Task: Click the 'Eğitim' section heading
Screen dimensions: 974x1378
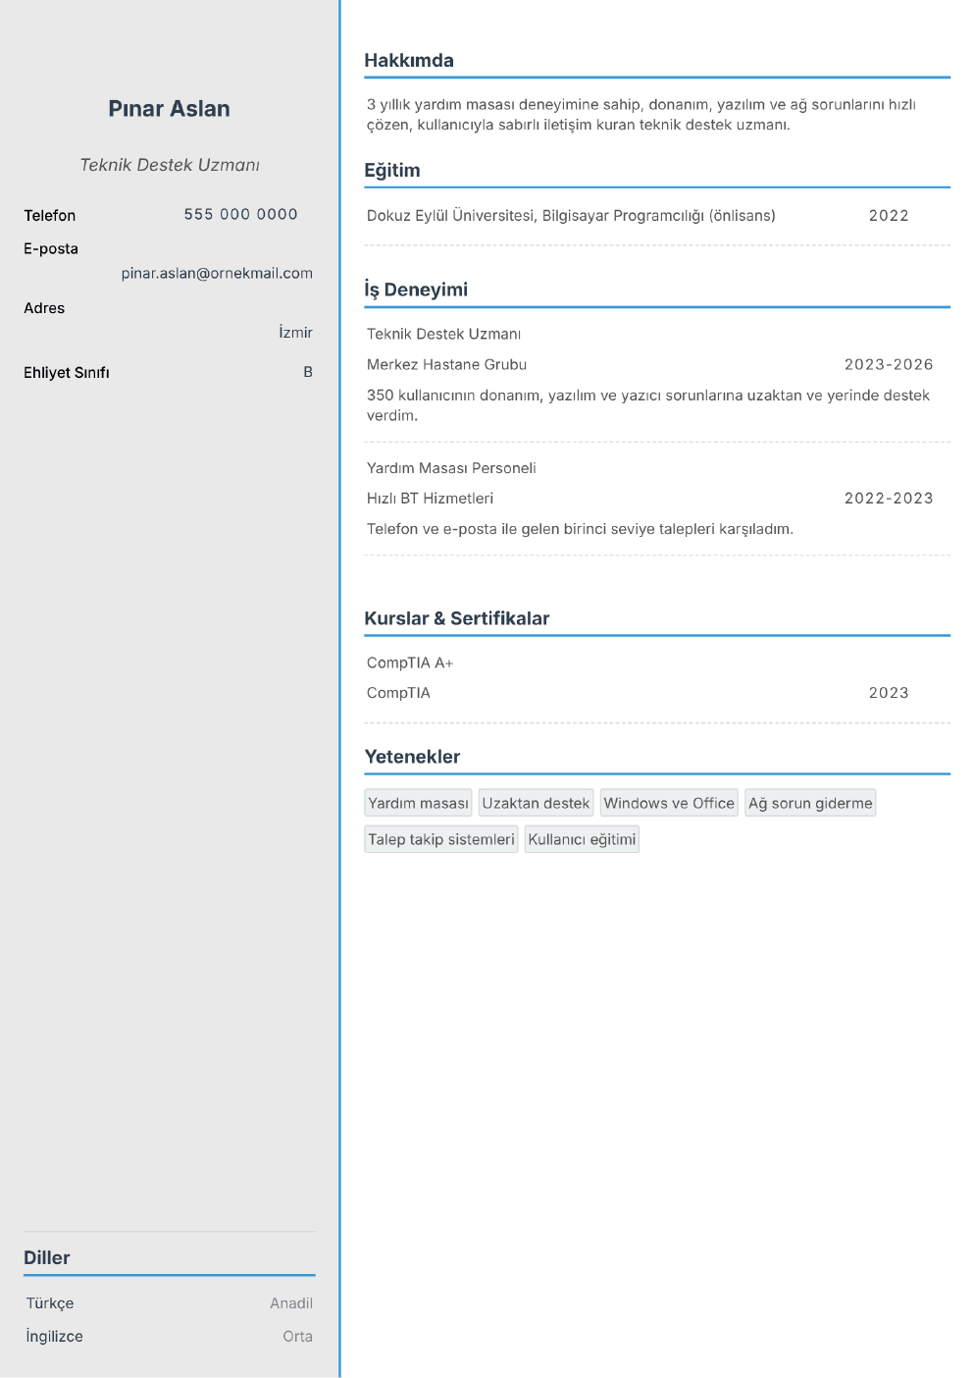Action: click(392, 171)
